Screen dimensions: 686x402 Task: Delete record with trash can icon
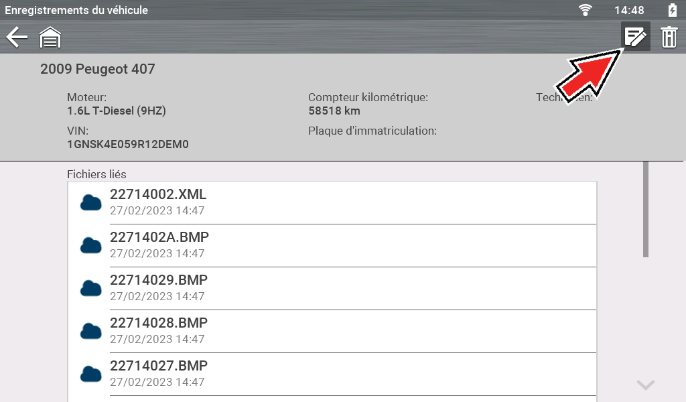(669, 38)
